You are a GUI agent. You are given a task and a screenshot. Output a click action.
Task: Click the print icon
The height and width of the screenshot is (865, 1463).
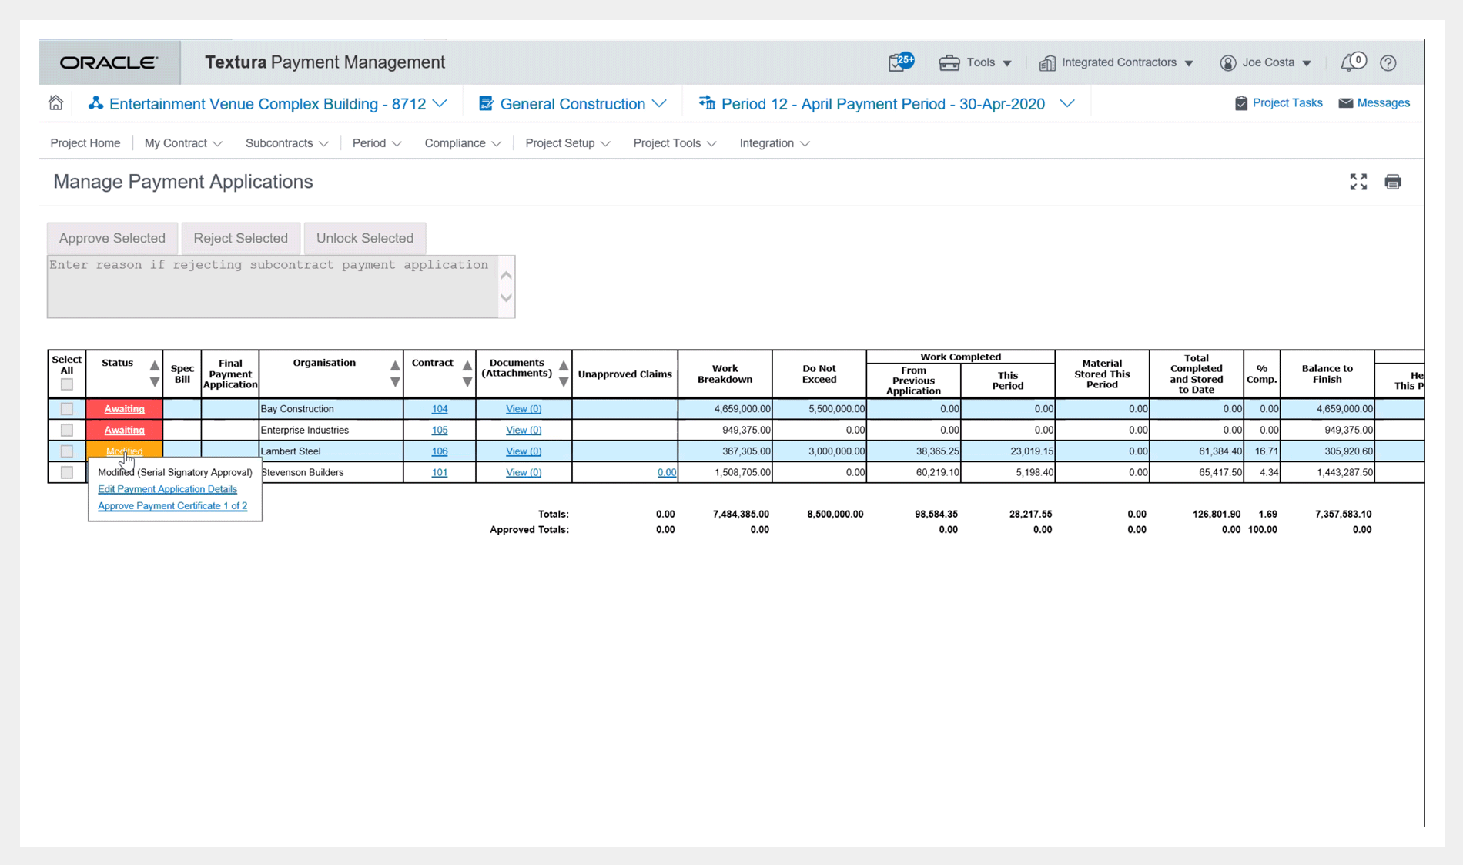point(1392,182)
